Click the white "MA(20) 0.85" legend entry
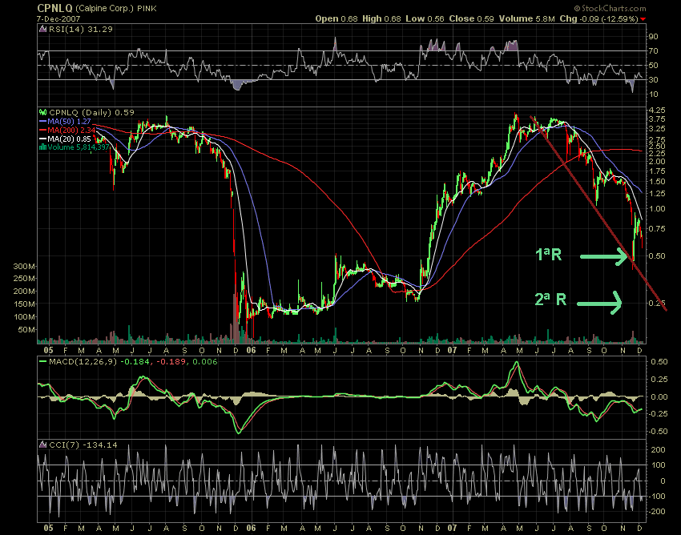The height and width of the screenshot is (535, 681). (69, 139)
